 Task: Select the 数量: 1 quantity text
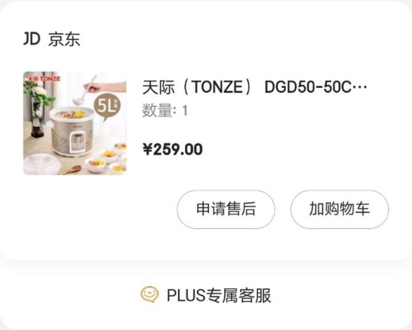click(165, 110)
